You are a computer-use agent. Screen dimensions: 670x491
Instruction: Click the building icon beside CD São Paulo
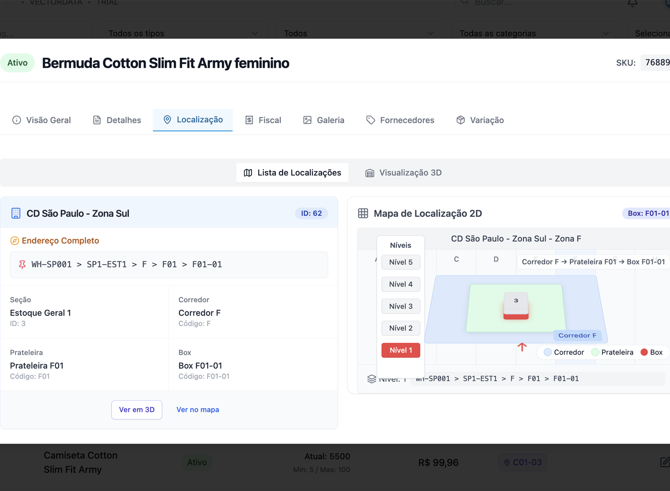tap(16, 213)
